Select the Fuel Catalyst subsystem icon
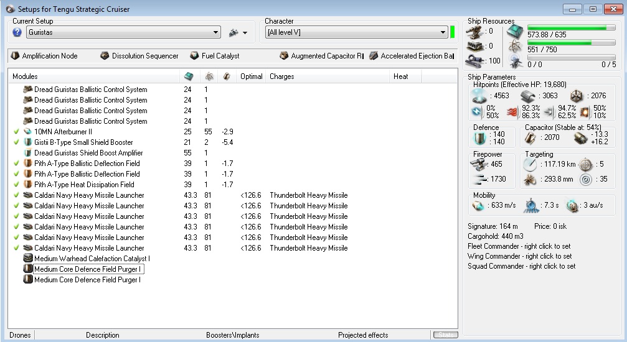627x342 pixels. pos(194,56)
